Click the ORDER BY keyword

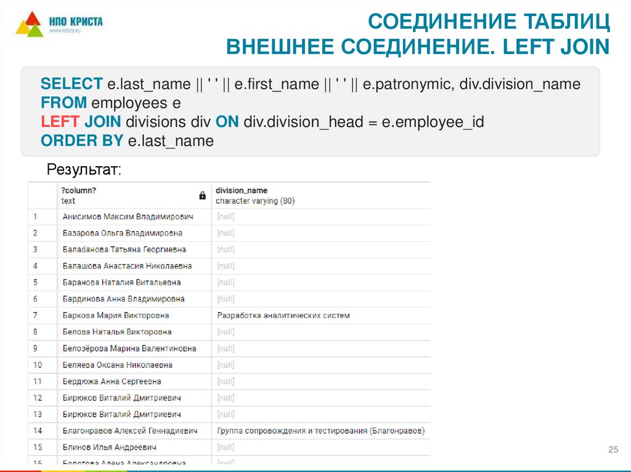pyautogui.click(x=82, y=140)
